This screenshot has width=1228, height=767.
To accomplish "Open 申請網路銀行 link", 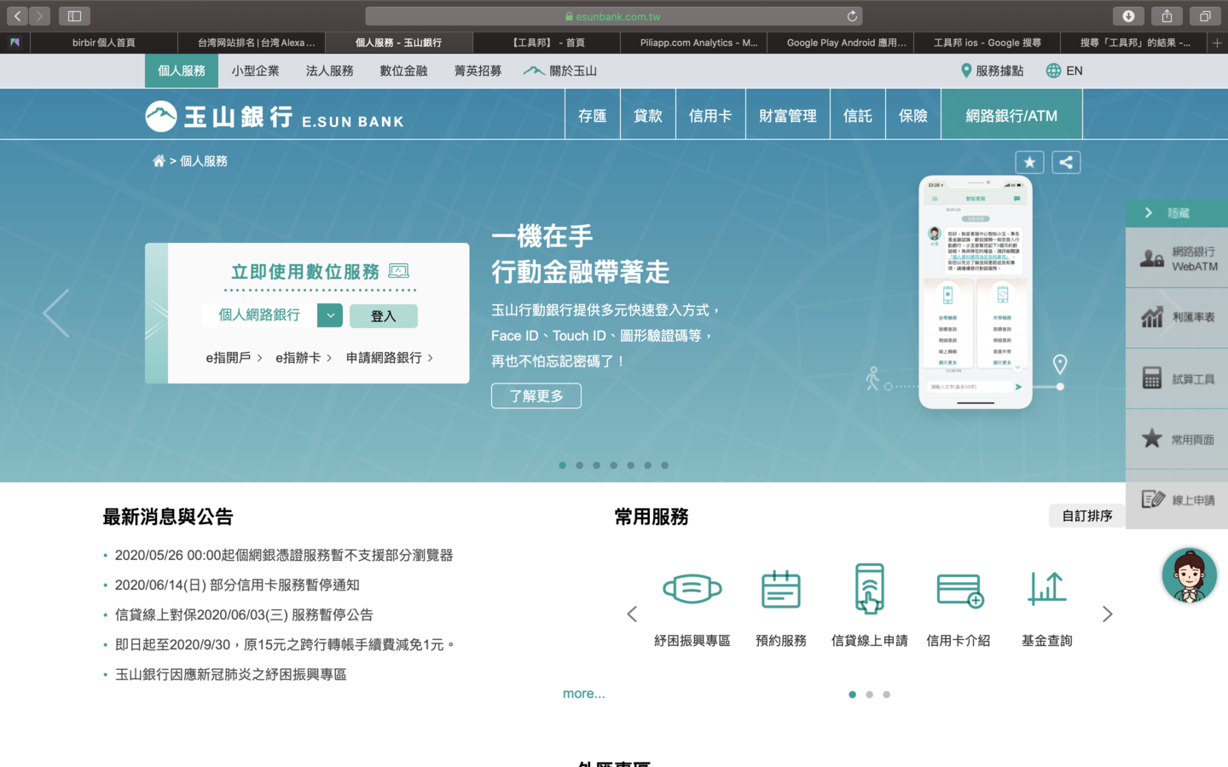I will [x=390, y=358].
